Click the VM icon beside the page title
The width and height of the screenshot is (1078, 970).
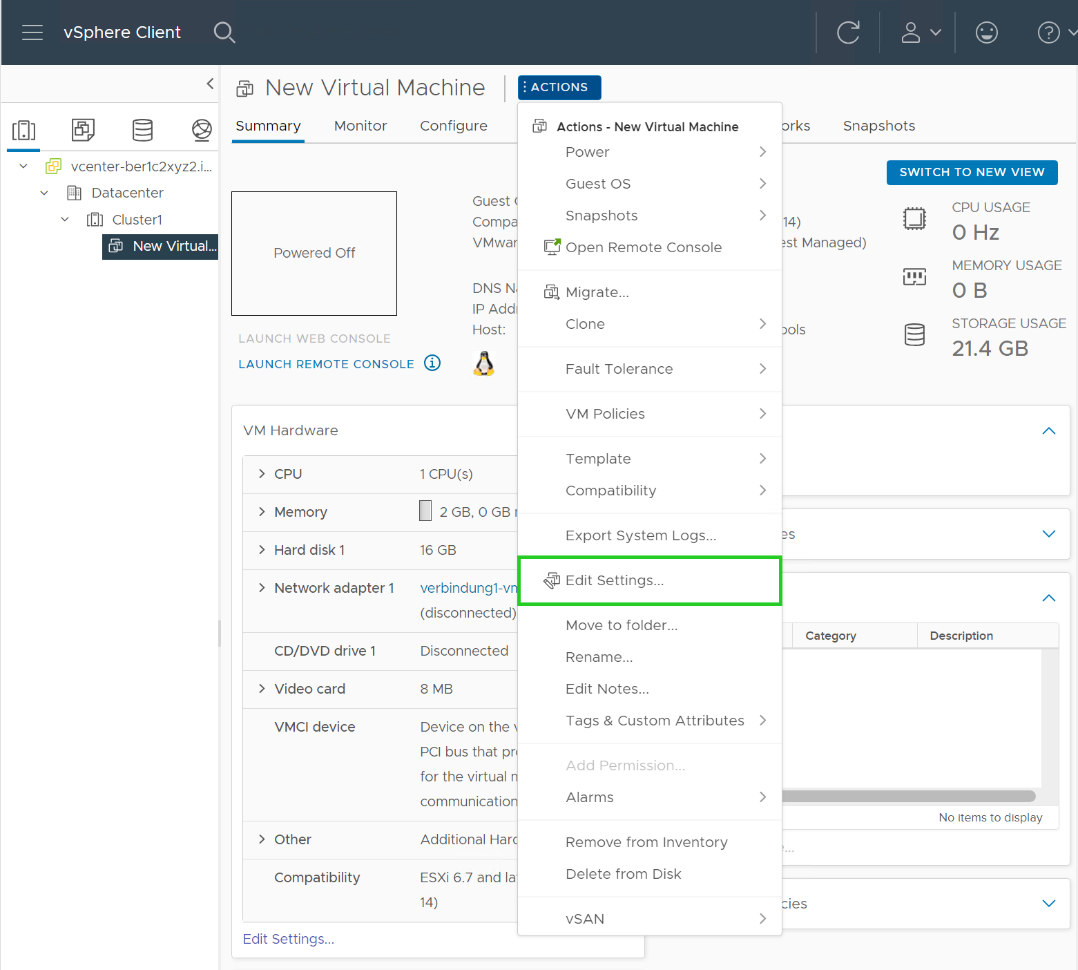[x=245, y=88]
